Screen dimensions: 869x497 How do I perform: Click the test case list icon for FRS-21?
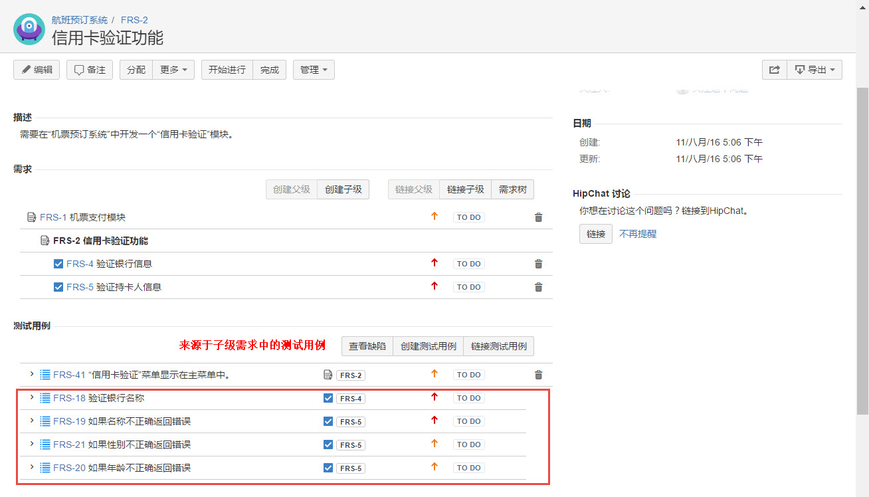45,445
